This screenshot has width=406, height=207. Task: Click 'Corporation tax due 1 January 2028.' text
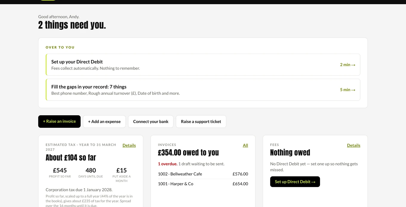coord(79,190)
